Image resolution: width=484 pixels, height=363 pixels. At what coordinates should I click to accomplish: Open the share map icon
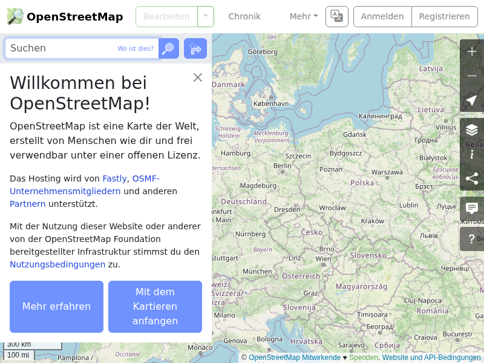coord(472,178)
